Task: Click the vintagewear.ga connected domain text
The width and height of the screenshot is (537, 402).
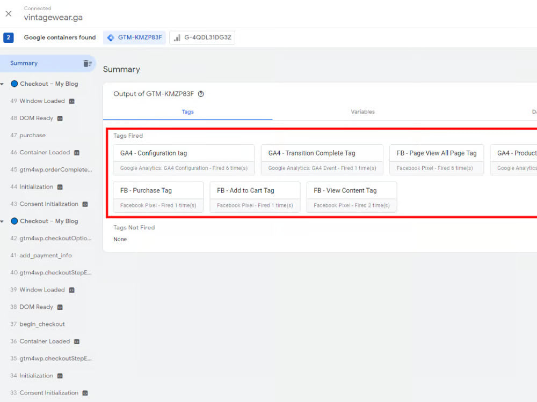Action: 53,18
